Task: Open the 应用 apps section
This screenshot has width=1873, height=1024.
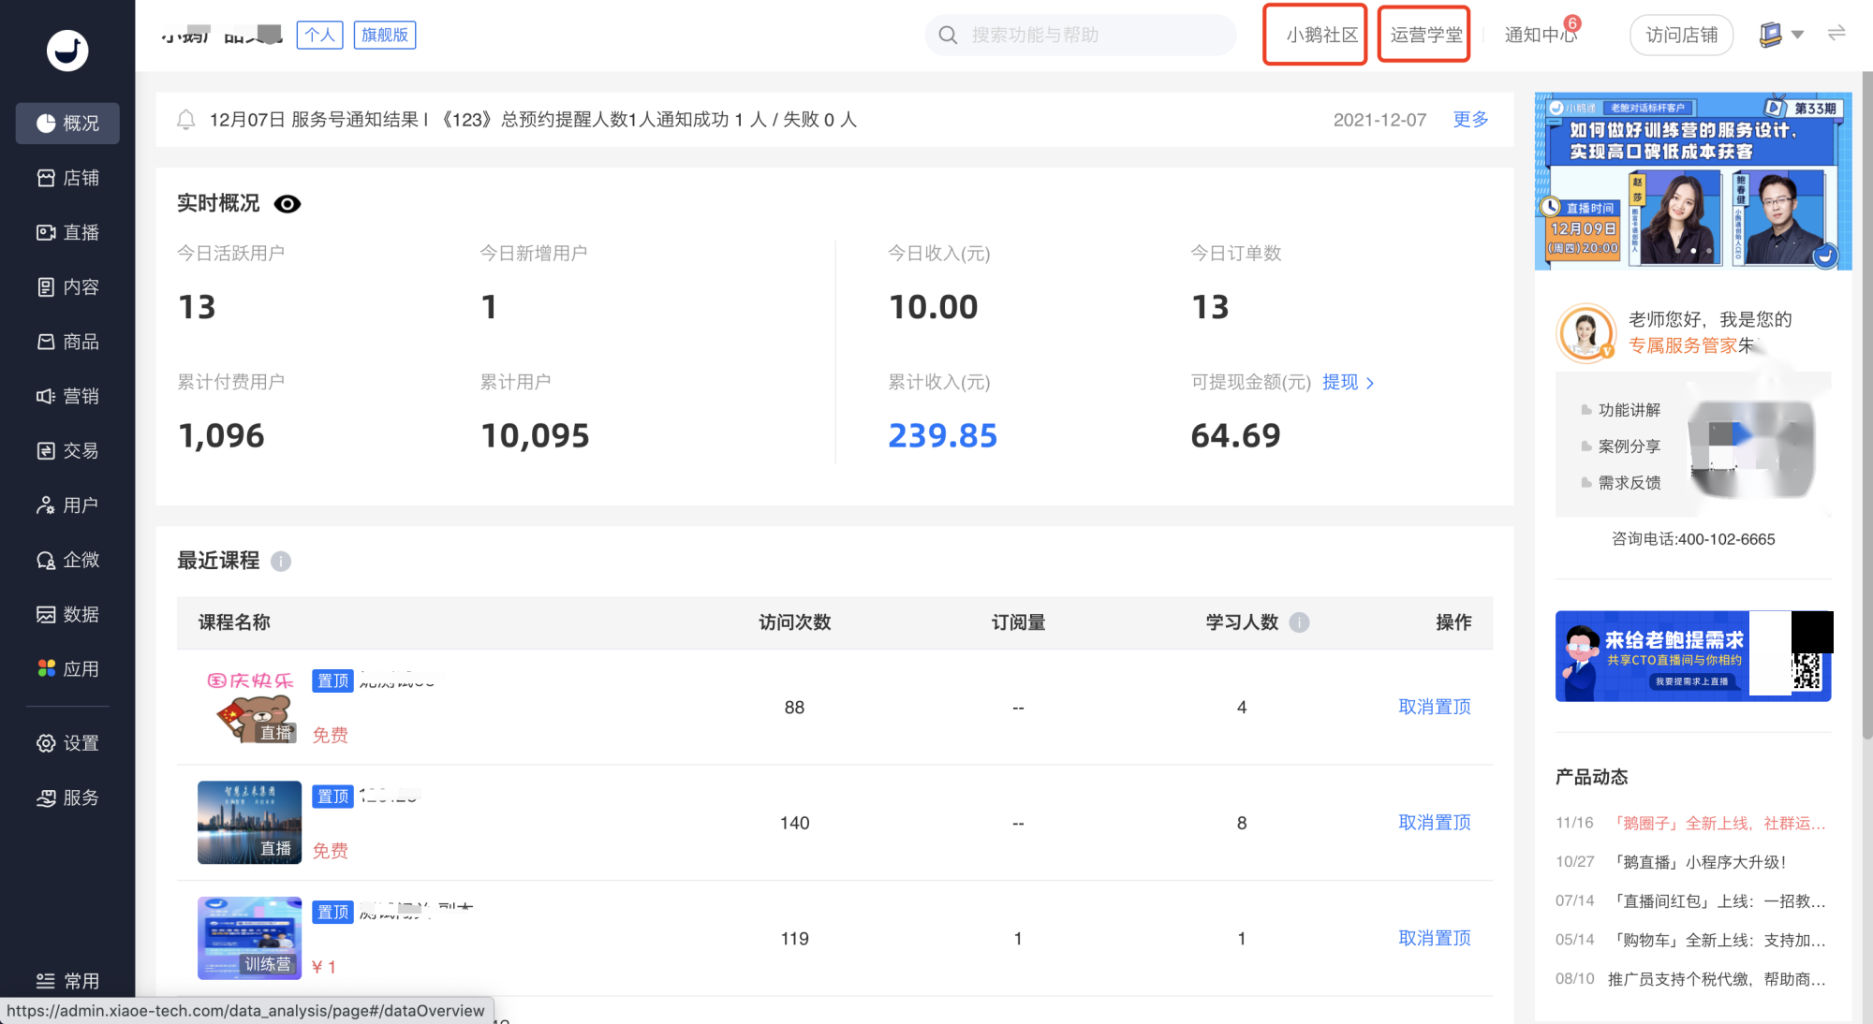Action: (x=67, y=668)
